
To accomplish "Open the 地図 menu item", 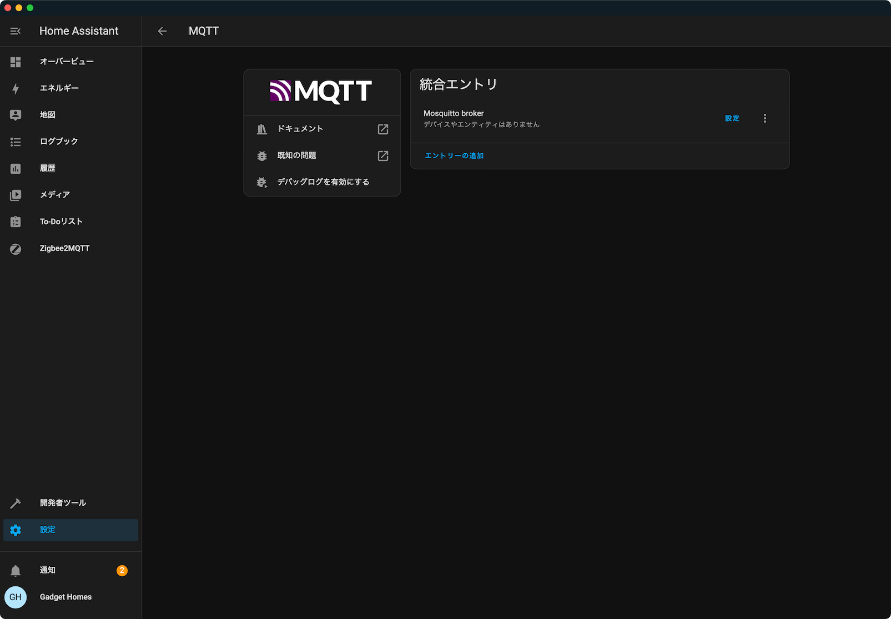I will [71, 115].
